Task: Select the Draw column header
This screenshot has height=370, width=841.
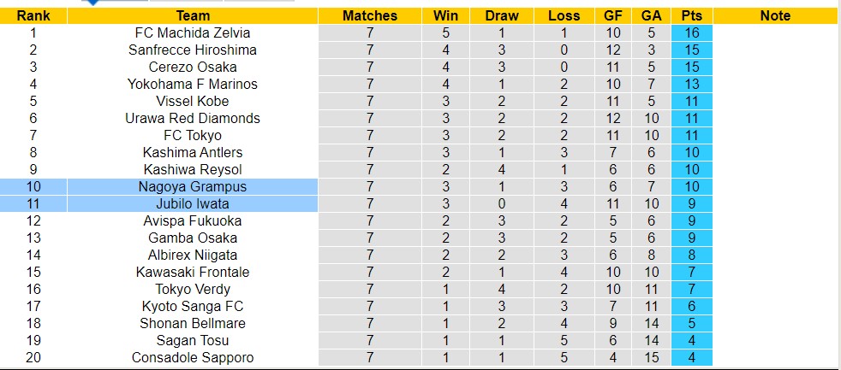Action: click(x=501, y=15)
